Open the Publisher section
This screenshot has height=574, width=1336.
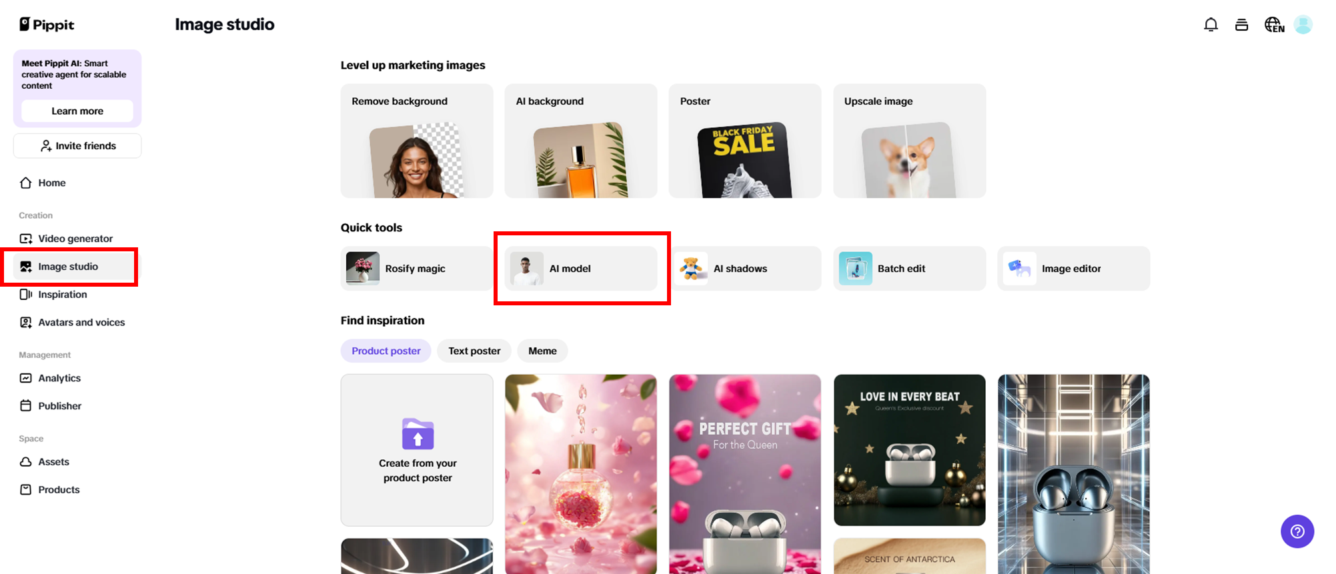click(59, 405)
